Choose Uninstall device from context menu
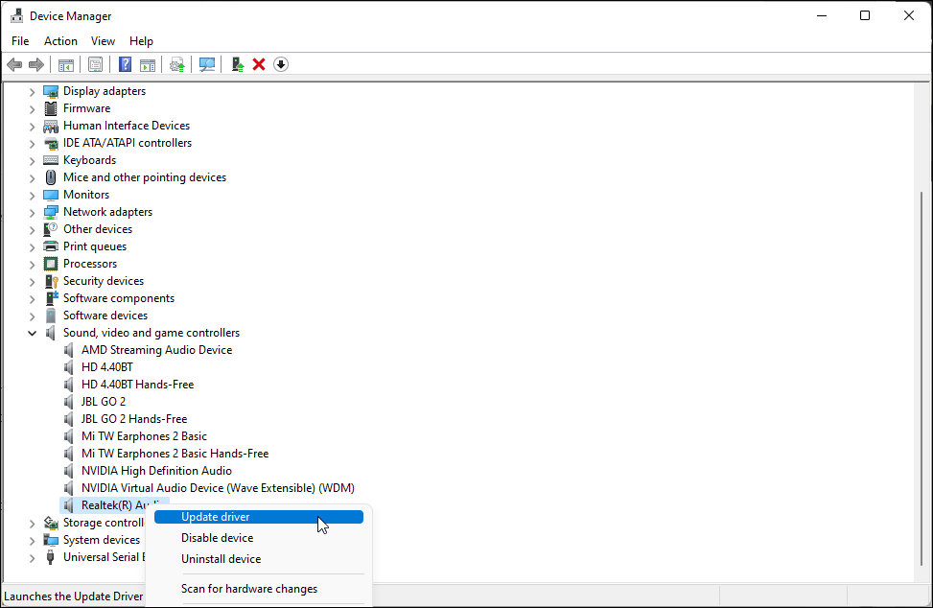Image resolution: width=933 pixels, height=608 pixels. tap(259, 559)
